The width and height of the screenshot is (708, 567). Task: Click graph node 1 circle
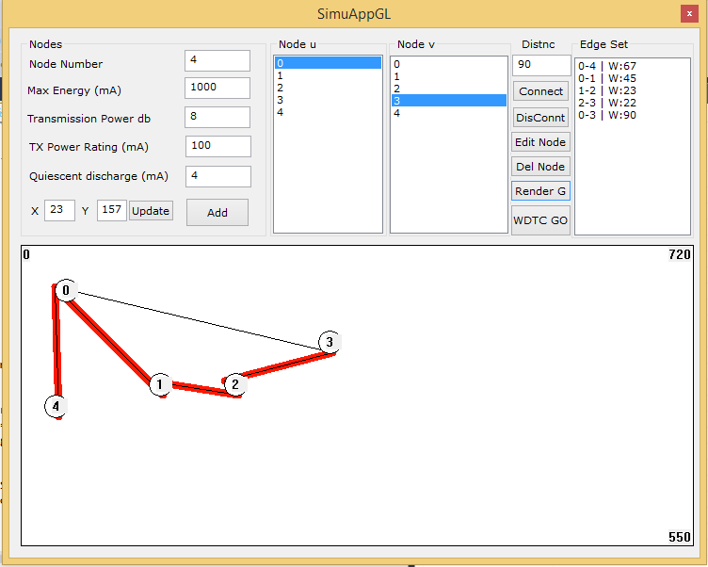point(160,384)
